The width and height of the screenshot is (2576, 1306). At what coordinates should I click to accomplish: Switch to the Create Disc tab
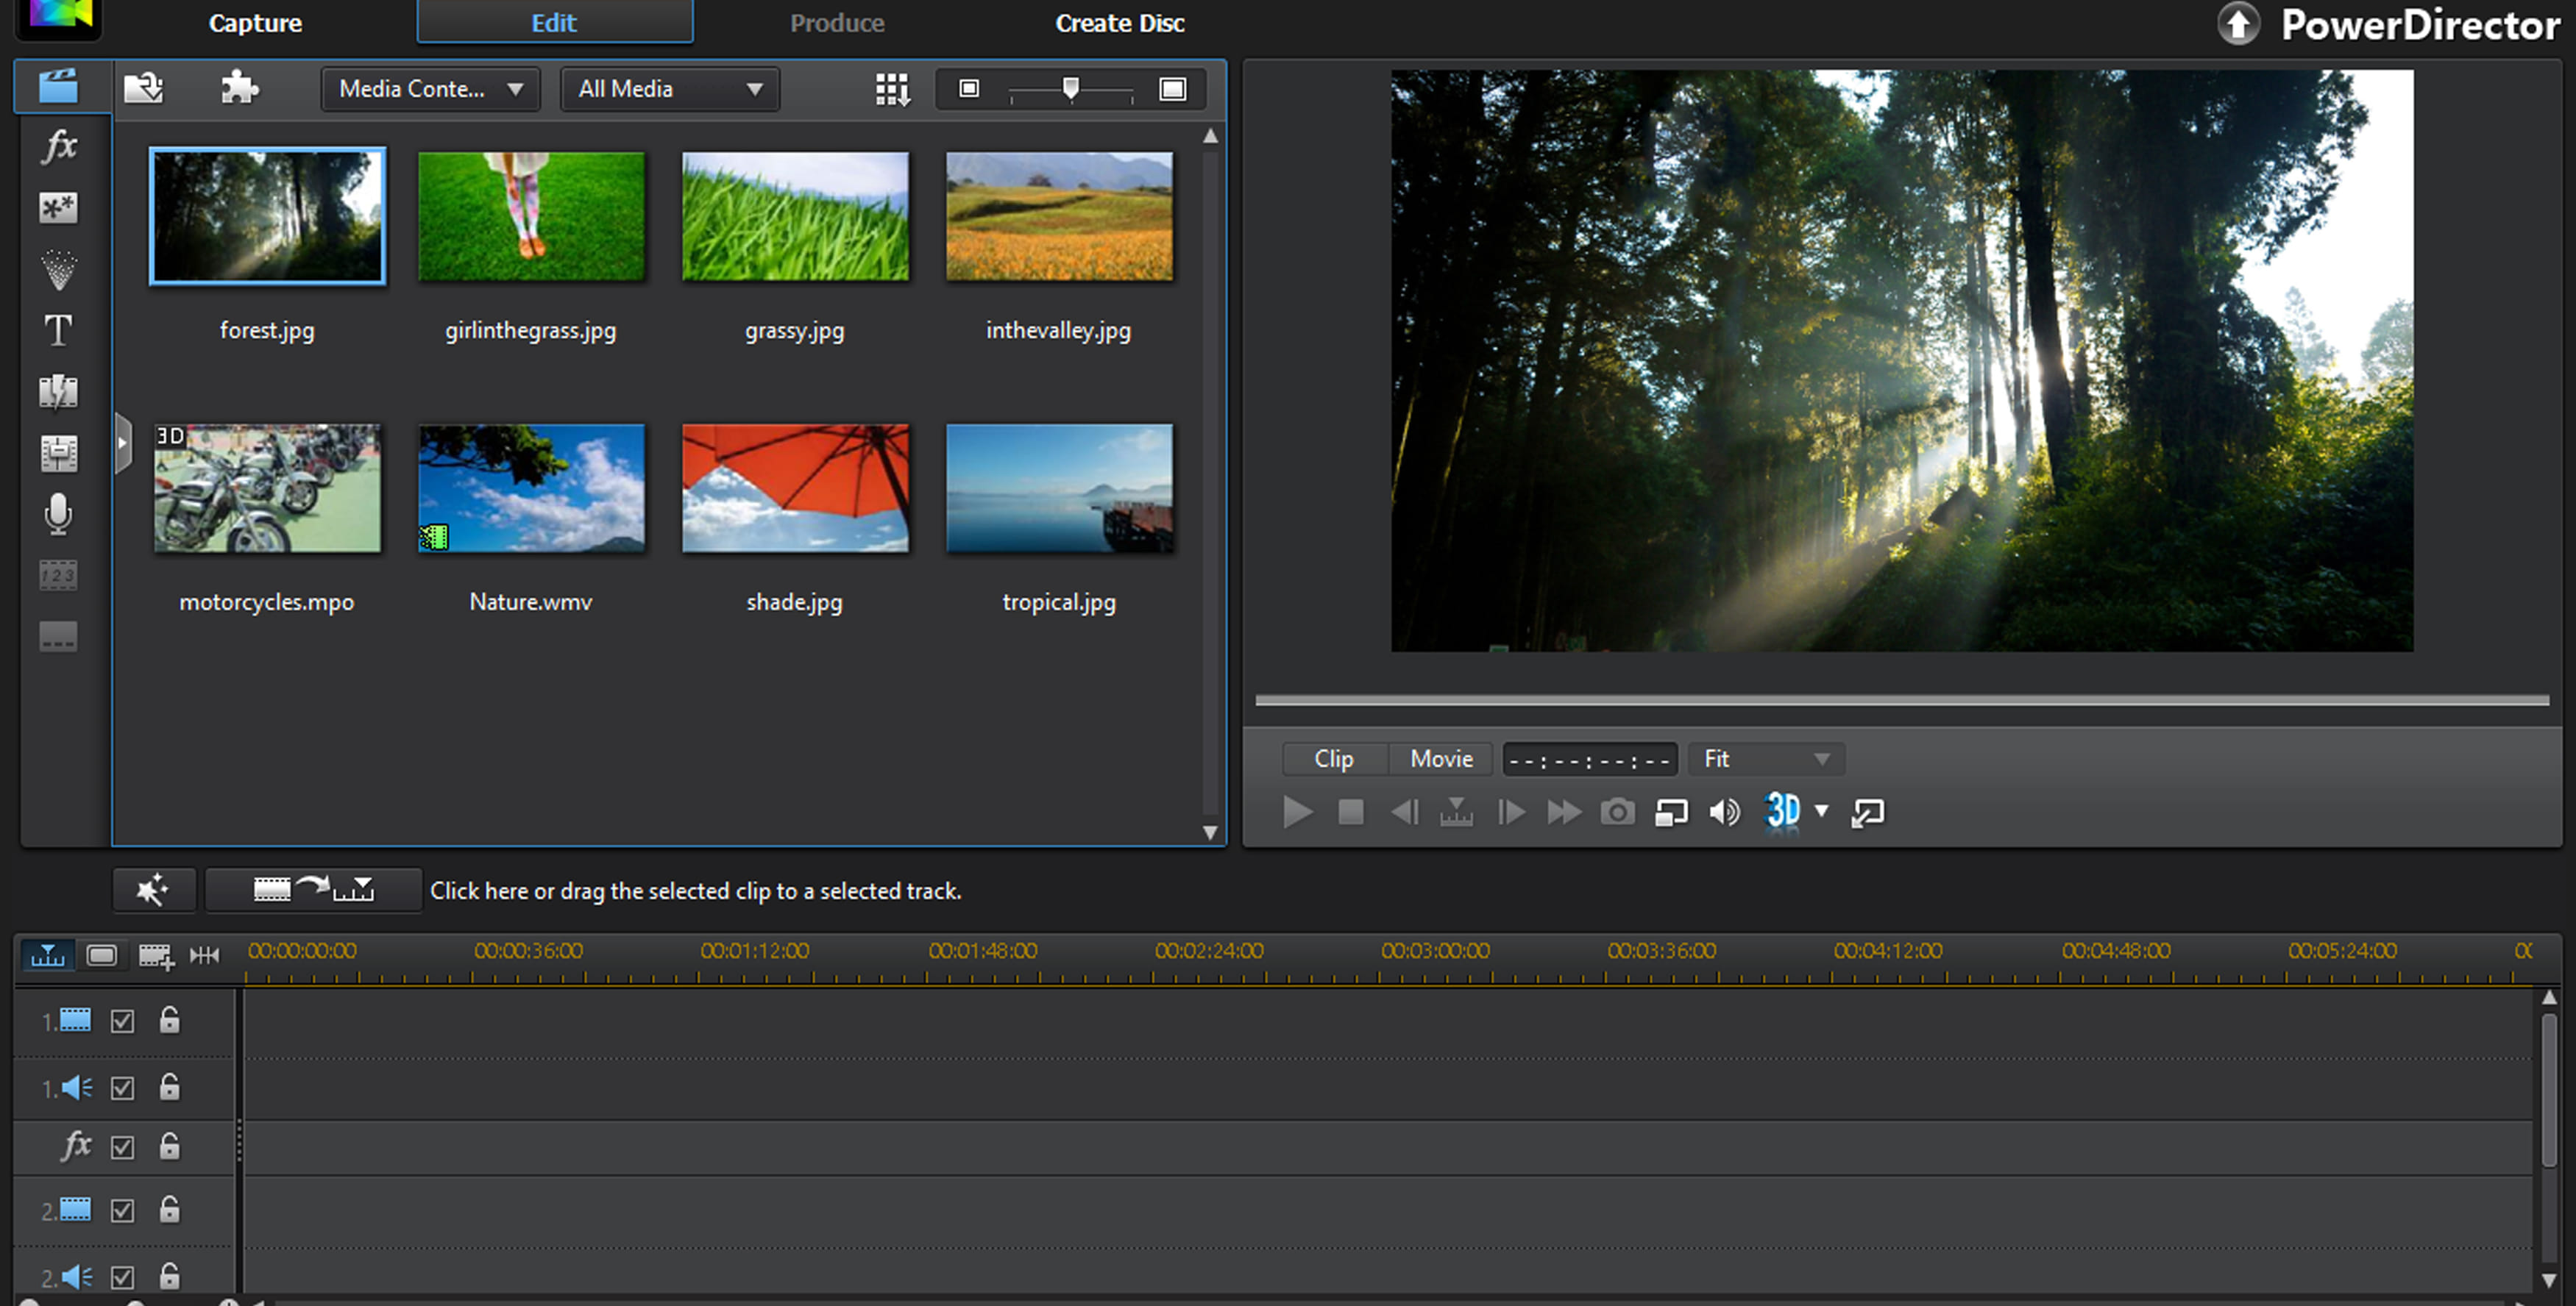tap(1119, 23)
